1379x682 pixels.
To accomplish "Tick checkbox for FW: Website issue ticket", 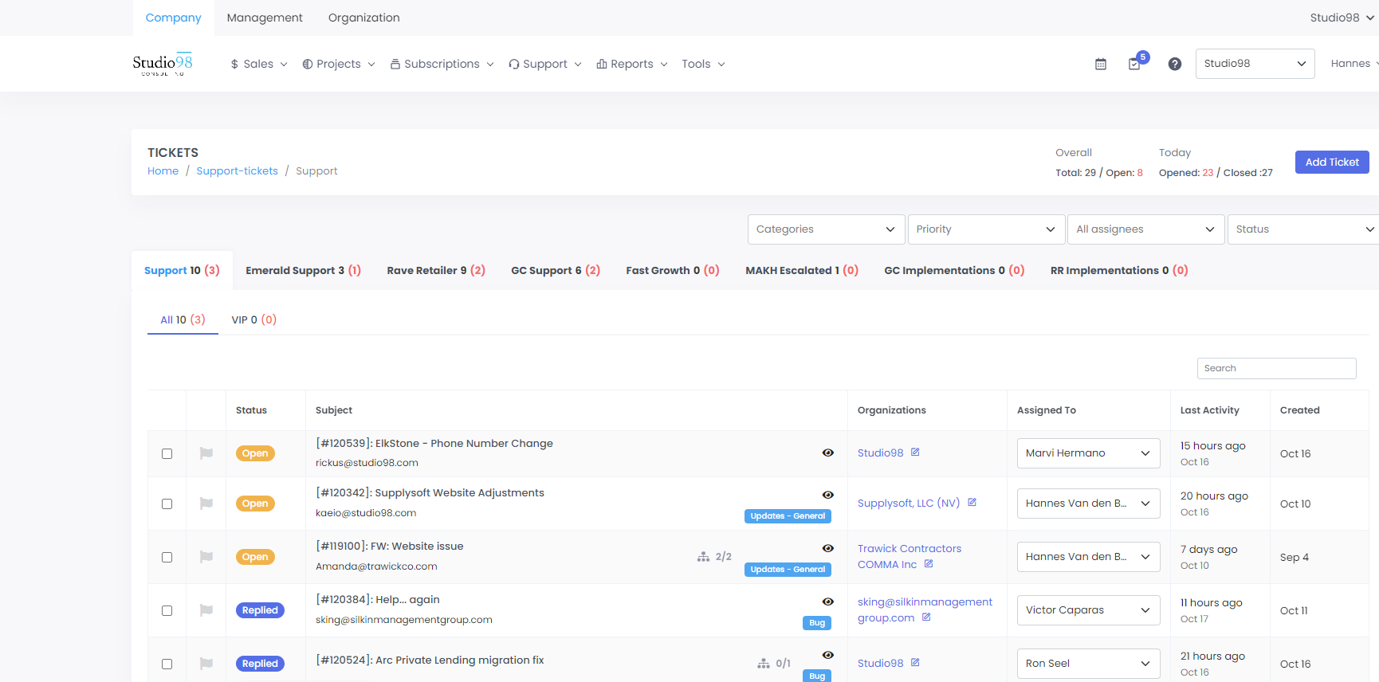I will click(167, 557).
